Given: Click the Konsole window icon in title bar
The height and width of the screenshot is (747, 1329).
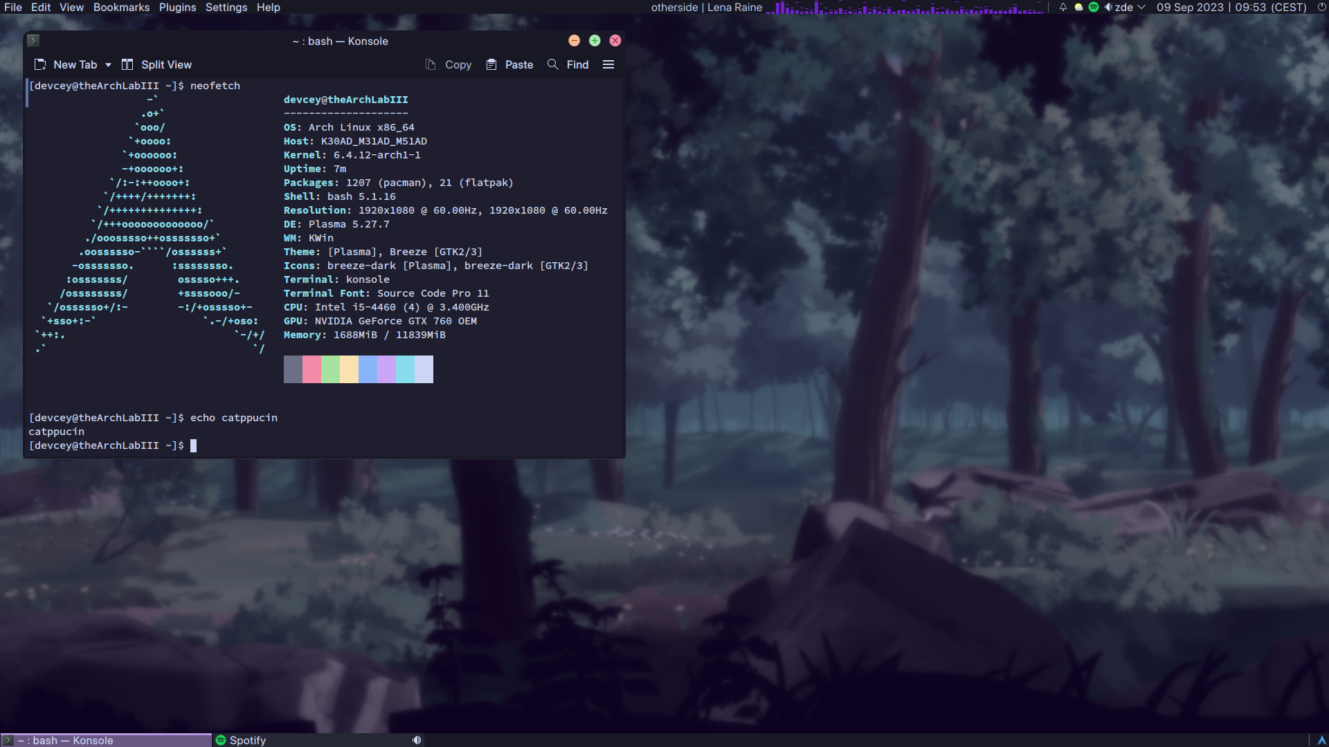Looking at the screenshot, I should point(33,41).
